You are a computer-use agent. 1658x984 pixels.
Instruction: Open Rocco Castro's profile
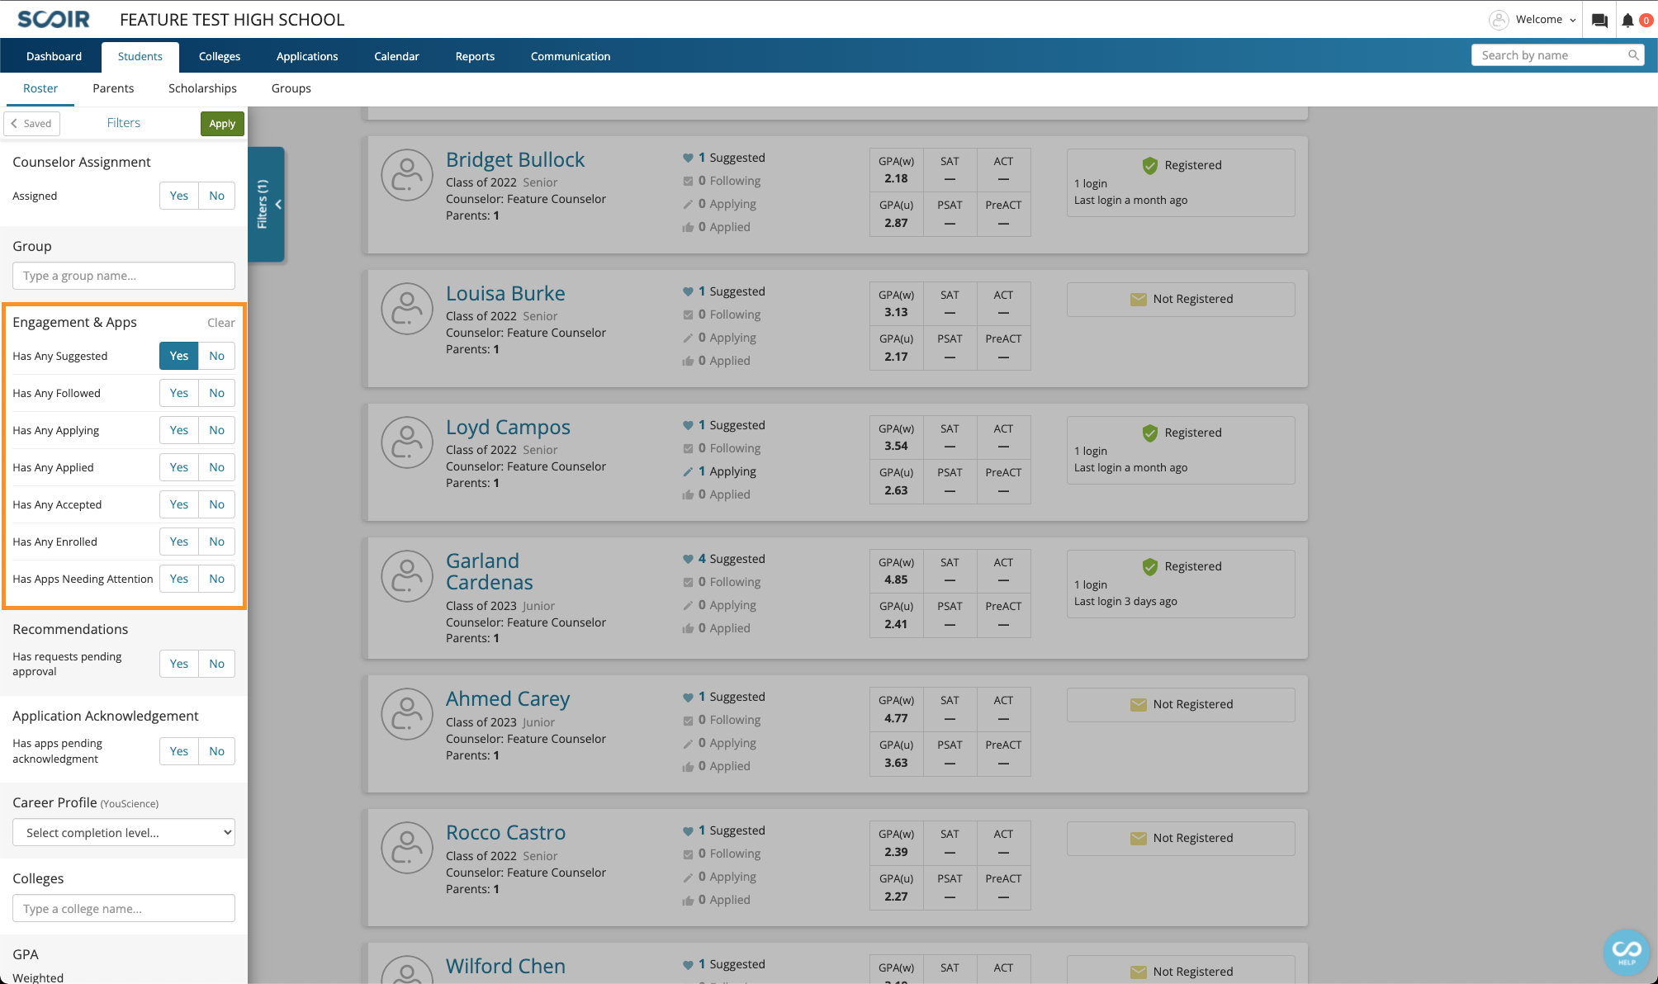(x=505, y=832)
